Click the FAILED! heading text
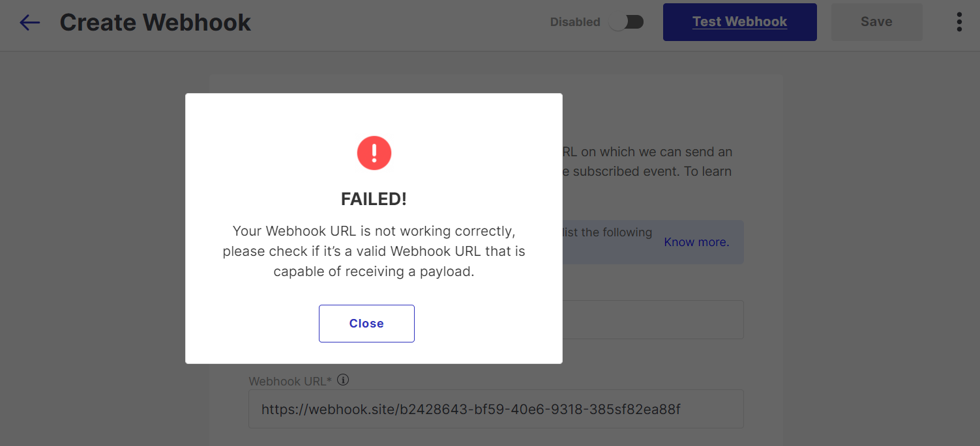Screen dimensions: 980x446 (x=374, y=199)
